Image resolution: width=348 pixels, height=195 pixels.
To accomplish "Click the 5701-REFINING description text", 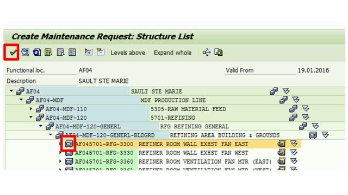I will (173, 118).
